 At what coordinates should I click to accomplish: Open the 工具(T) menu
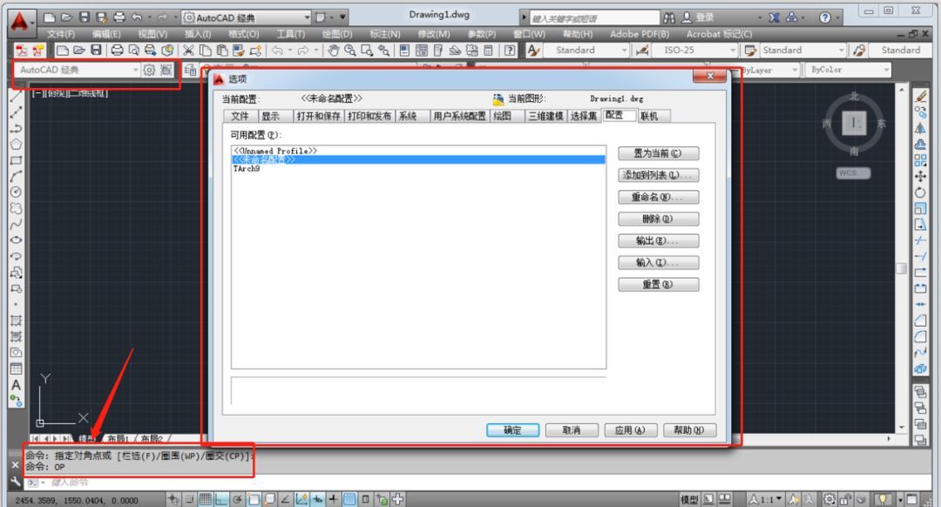coord(290,34)
